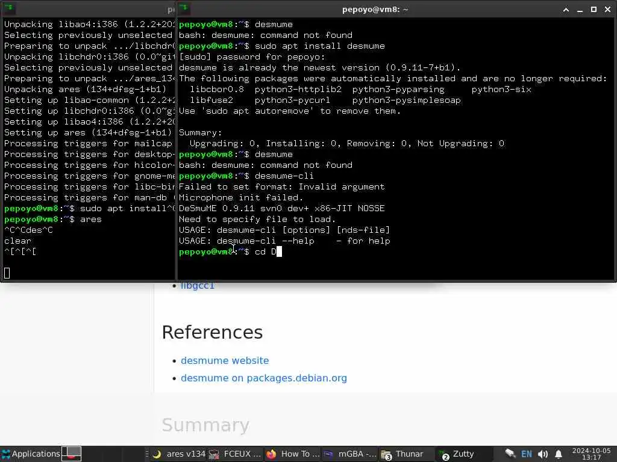This screenshot has width=617, height=462.
Task: Click 'python3-six' package name
Action: (x=501, y=90)
